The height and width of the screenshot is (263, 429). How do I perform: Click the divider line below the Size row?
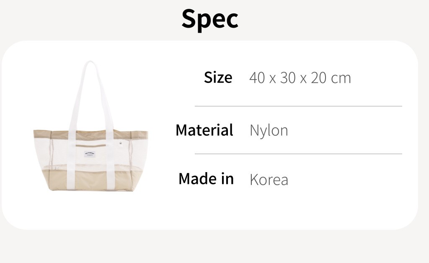[298, 106]
